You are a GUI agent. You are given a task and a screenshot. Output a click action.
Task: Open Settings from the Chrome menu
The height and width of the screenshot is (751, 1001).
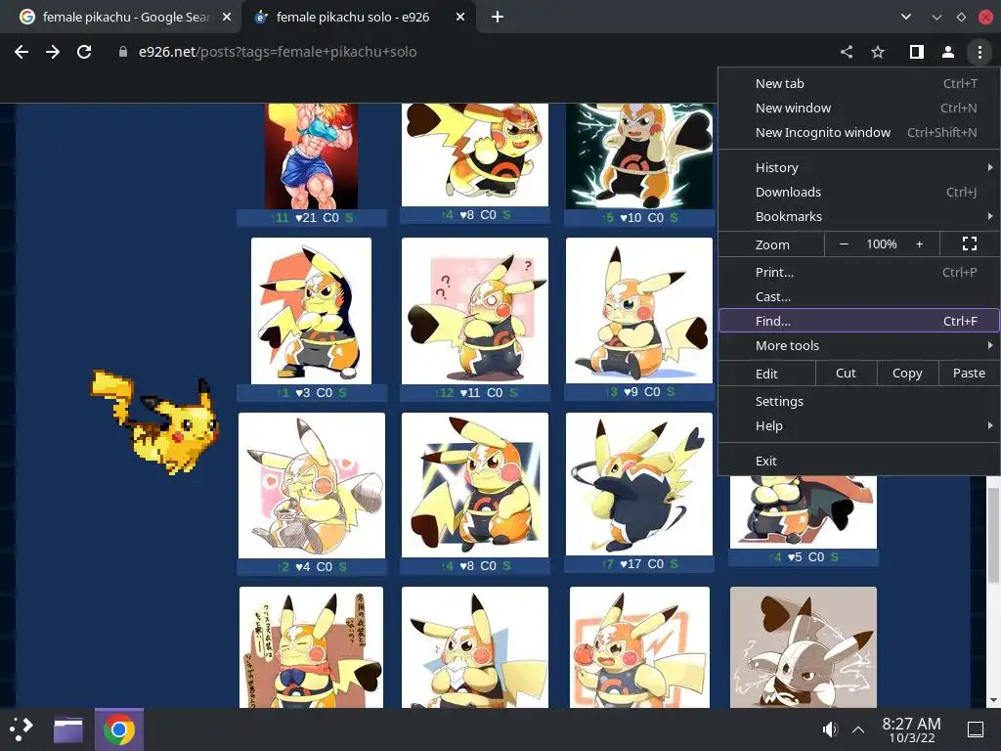coord(859,401)
